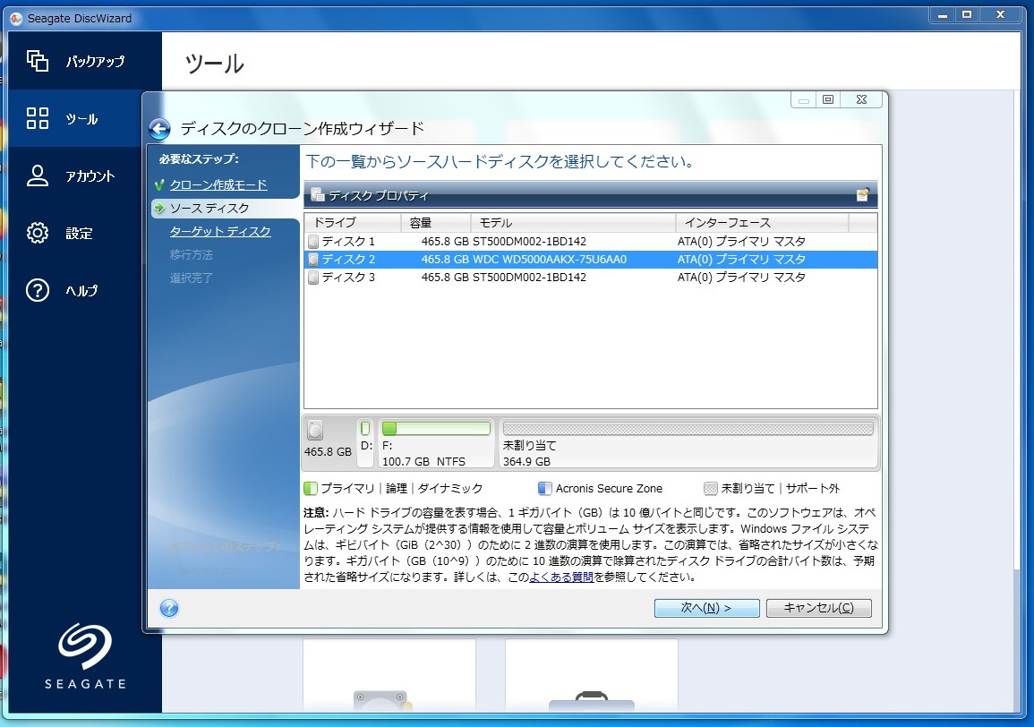Click the green プライマリ legend swatch

tap(310, 488)
